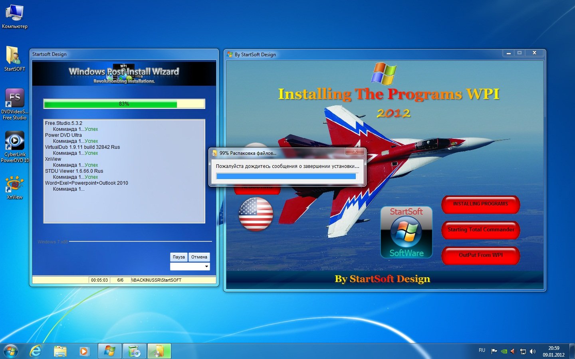Image resolution: width=575 pixels, height=359 pixels.
Task: Open Windows Explorer from the taskbar
Action: (60, 351)
